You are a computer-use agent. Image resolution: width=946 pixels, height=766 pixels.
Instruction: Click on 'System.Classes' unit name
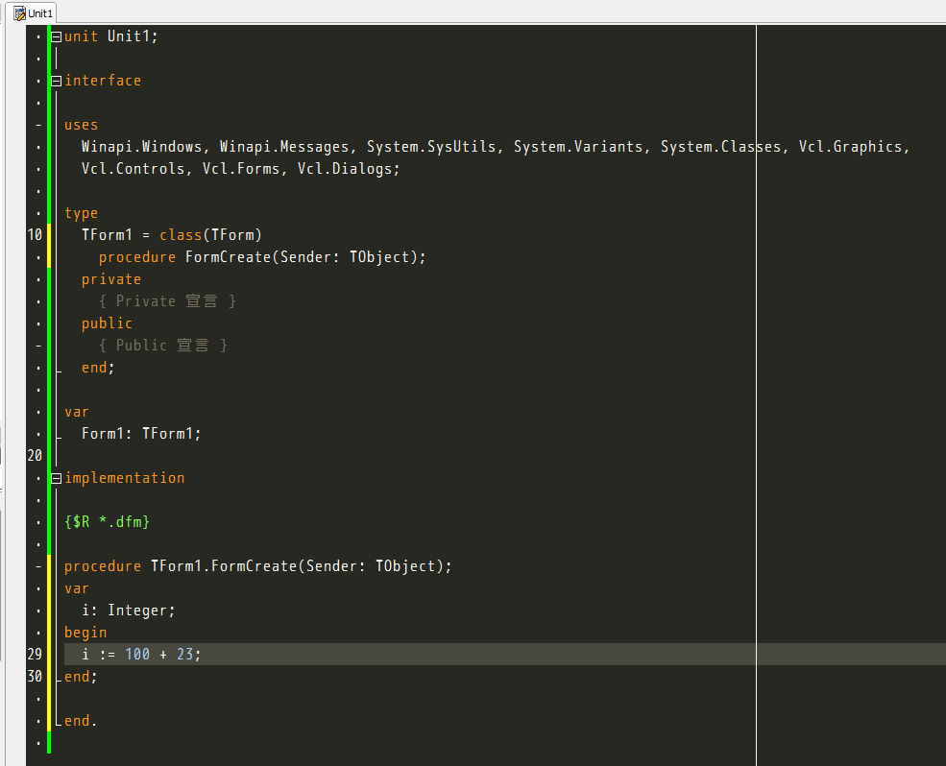[720, 147]
